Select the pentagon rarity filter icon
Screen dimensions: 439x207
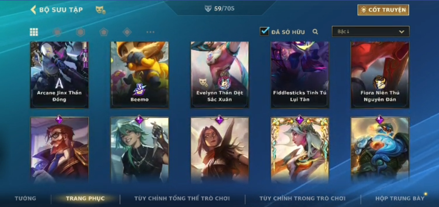[104, 32]
